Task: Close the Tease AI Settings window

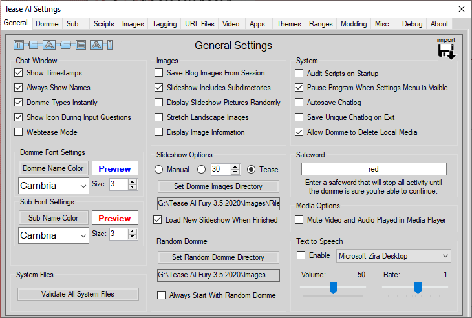Action: pyautogui.click(x=462, y=9)
